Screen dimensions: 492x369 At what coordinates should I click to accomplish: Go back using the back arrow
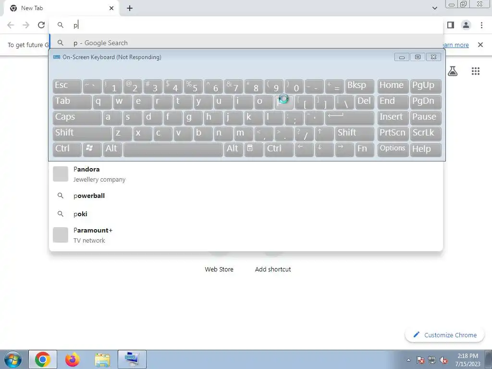pos(11,25)
